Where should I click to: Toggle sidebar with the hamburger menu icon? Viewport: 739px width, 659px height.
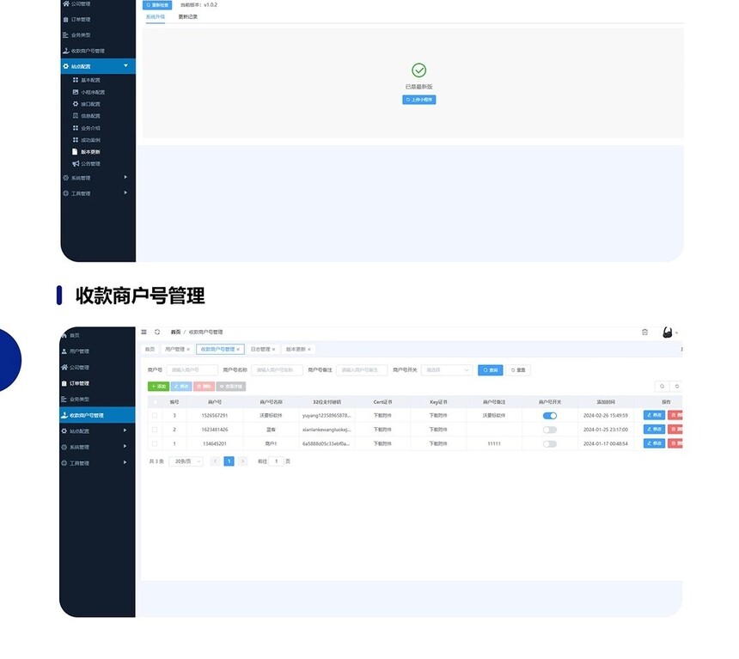144,332
